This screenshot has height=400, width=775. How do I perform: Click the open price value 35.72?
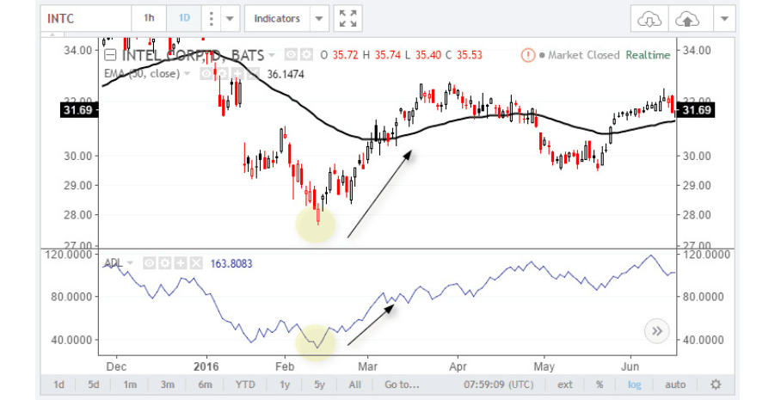point(345,55)
